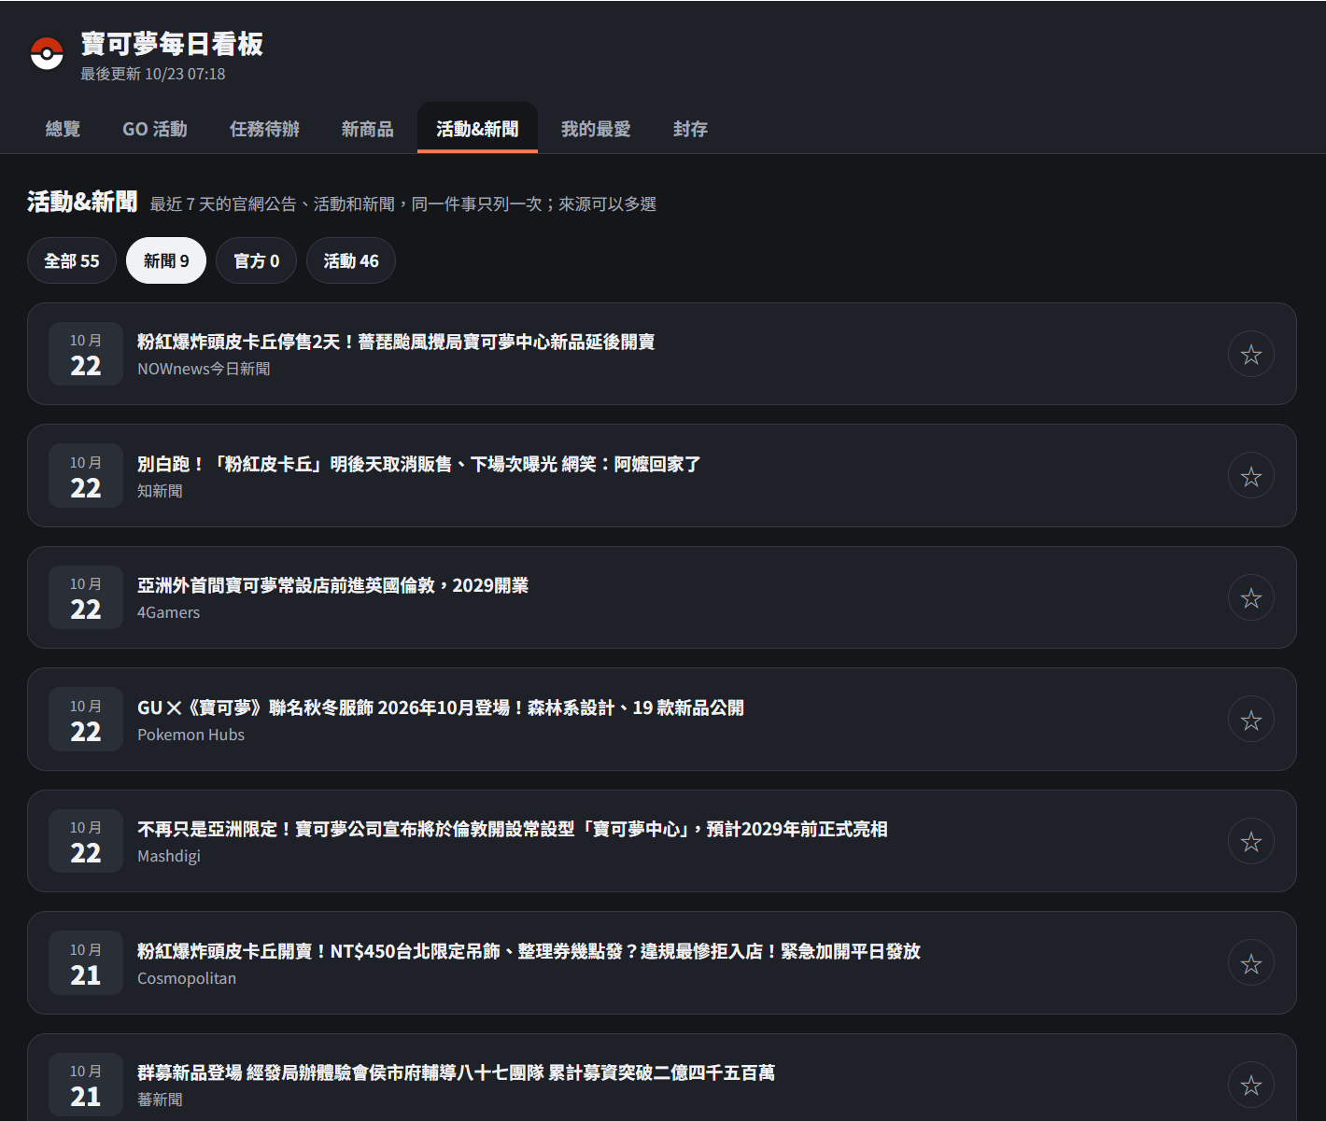Click the Cosmopolitan source label

tap(187, 978)
